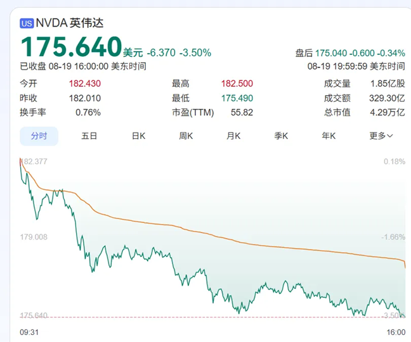Select the 分时 intraday tab
The image size is (411, 342).
tap(39, 136)
